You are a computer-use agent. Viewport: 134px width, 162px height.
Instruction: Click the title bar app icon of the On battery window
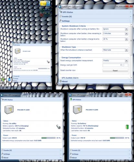pos(70,95)
